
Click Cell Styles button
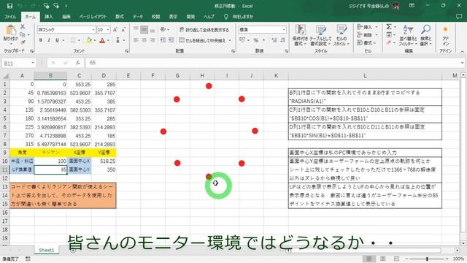click(x=341, y=36)
